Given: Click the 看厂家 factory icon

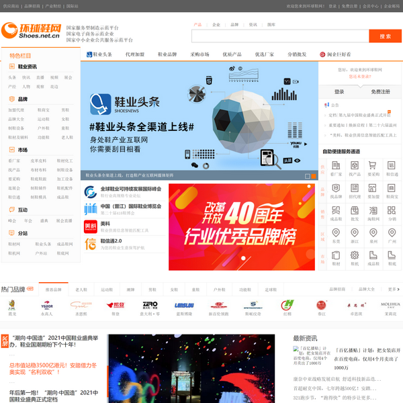Looking at the screenshot, I should pyautogui.click(x=336, y=166).
